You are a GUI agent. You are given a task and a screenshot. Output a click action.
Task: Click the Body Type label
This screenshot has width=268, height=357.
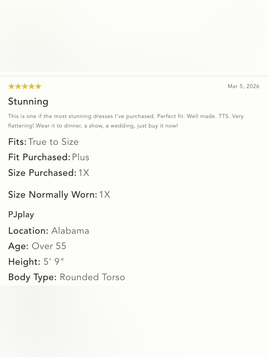tap(32, 277)
